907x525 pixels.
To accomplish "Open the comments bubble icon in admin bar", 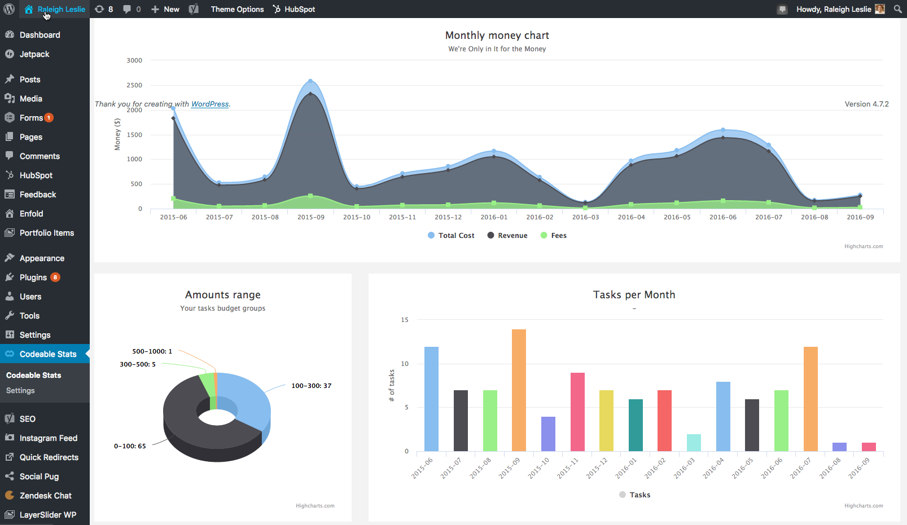I will 127,9.
